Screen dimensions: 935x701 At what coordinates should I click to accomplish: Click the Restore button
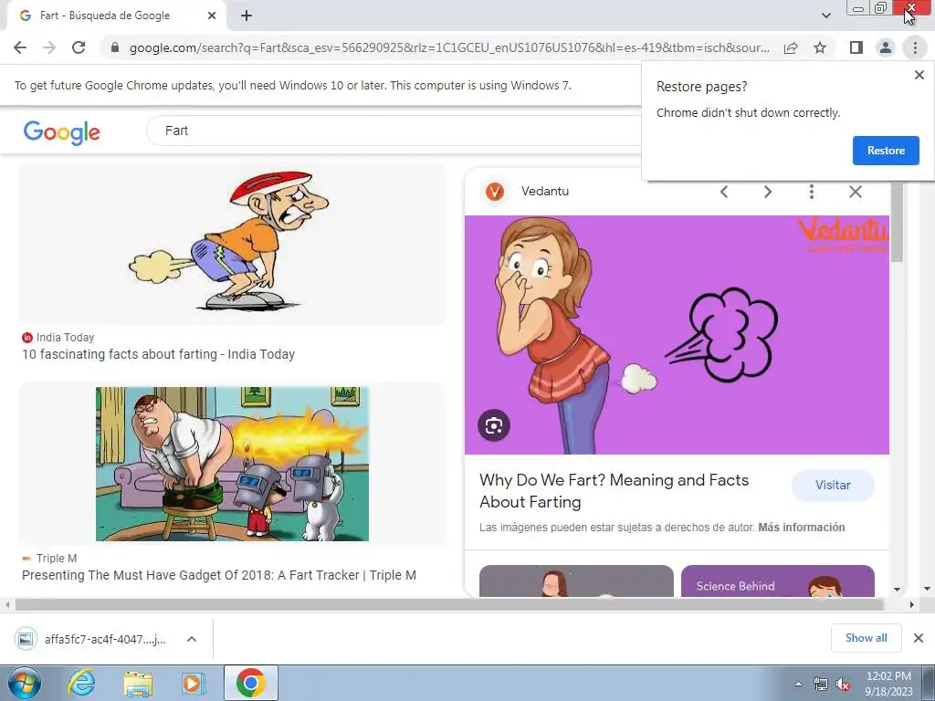point(886,151)
